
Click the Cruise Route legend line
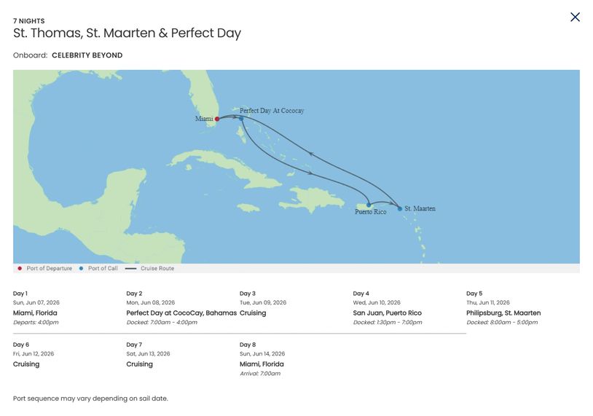pyautogui.click(x=131, y=269)
